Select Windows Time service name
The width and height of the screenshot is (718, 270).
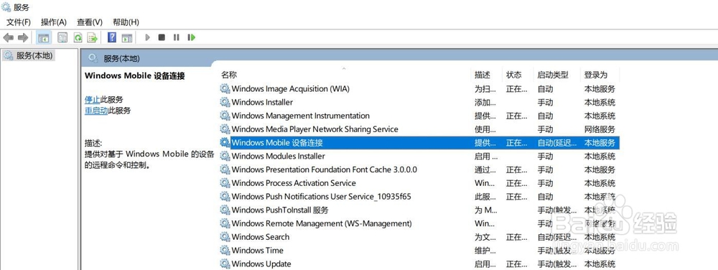[257, 251]
